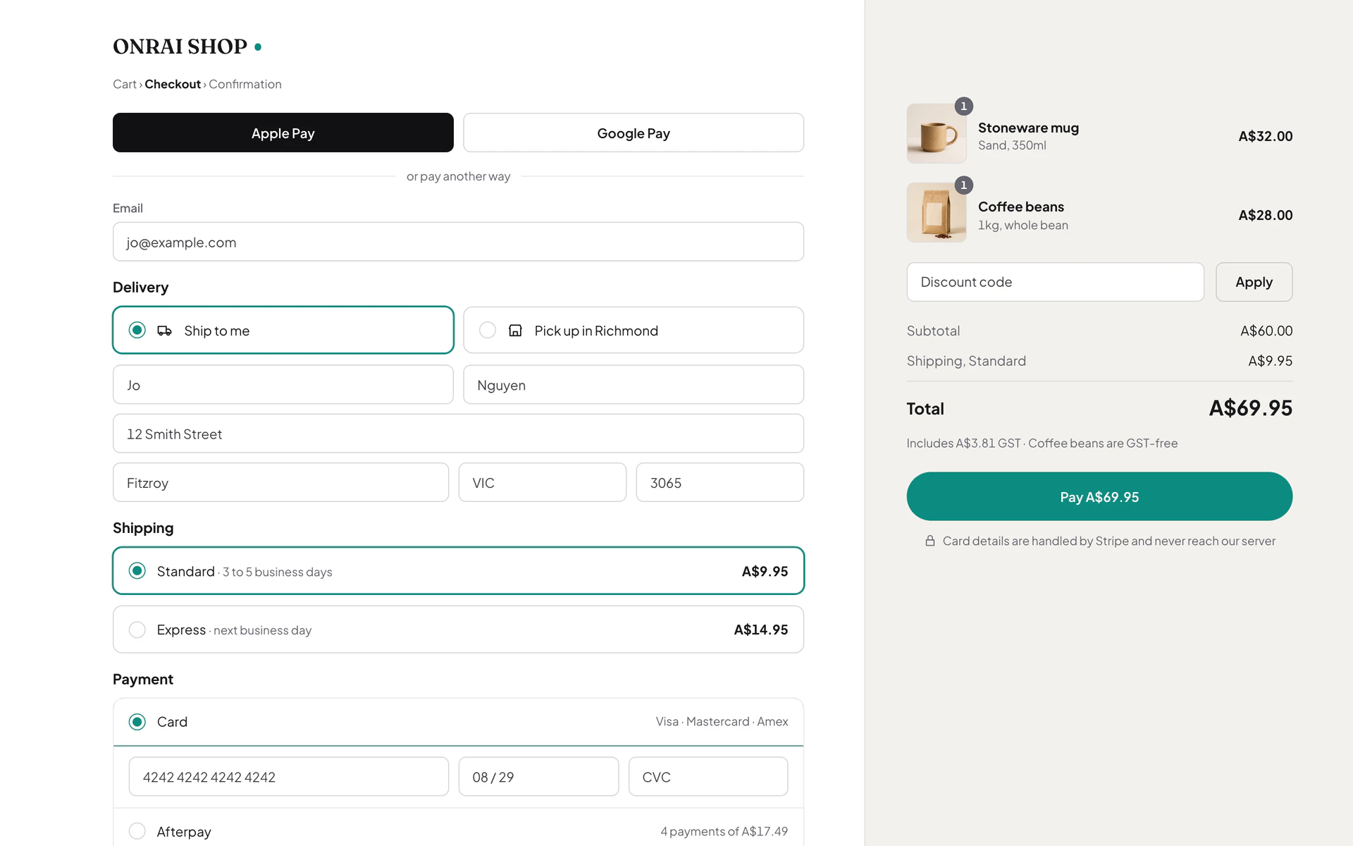
Task: Click the Shipping, Standard label
Action: (x=966, y=361)
